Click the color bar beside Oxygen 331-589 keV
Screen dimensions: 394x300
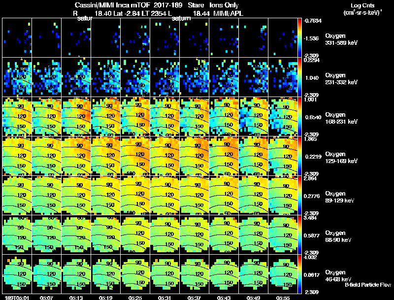point(299,38)
